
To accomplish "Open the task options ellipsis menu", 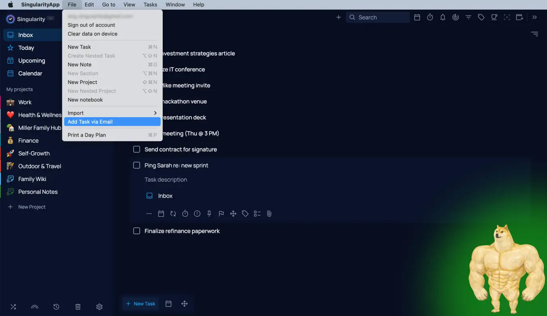I will pos(149,213).
